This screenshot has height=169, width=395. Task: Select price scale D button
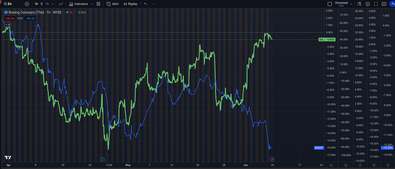pos(374,165)
